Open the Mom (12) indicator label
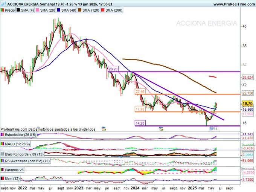Viewport: 256px width, 192px height. pyautogui.click(x=12, y=178)
